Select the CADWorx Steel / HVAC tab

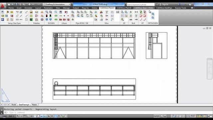[144, 8]
